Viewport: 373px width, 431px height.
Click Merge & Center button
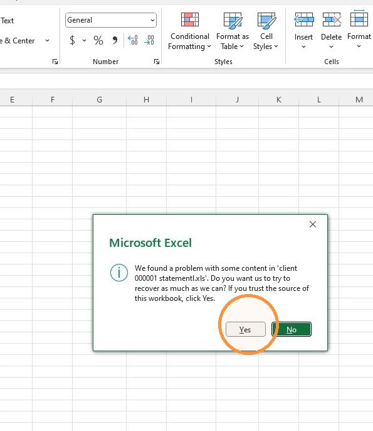point(18,41)
